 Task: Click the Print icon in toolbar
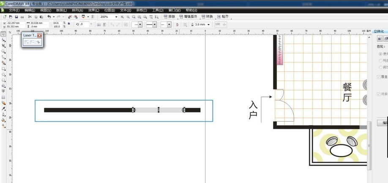[22, 17]
